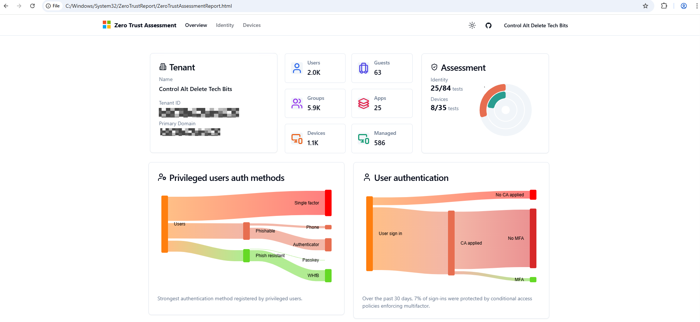This screenshot has height=322, width=700.
Task: Click the Assessment shield icon
Action: [x=434, y=67]
